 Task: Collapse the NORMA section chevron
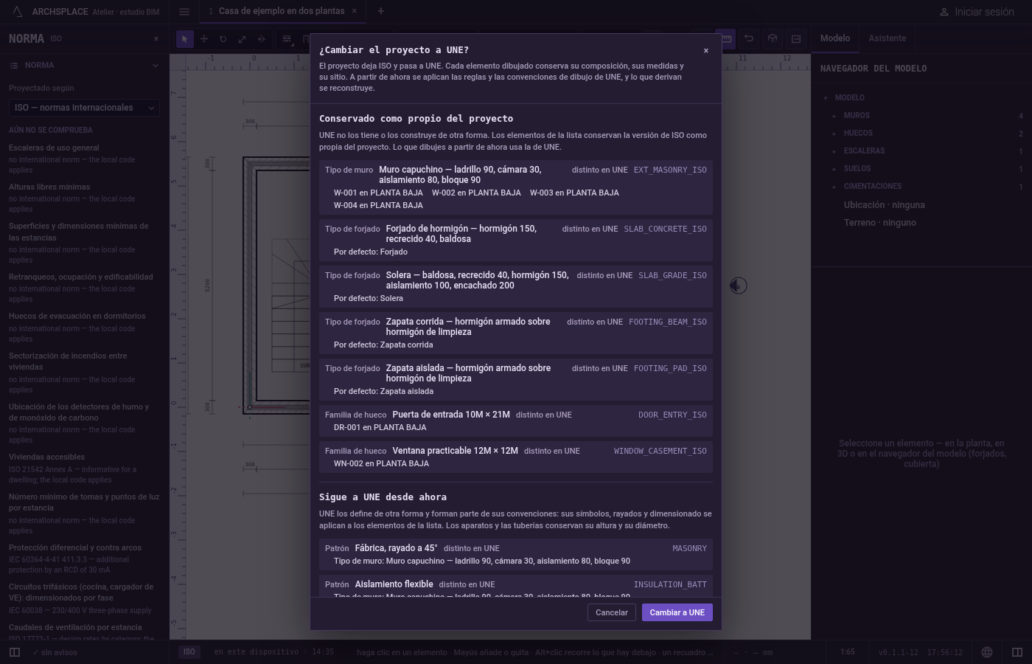[155, 66]
